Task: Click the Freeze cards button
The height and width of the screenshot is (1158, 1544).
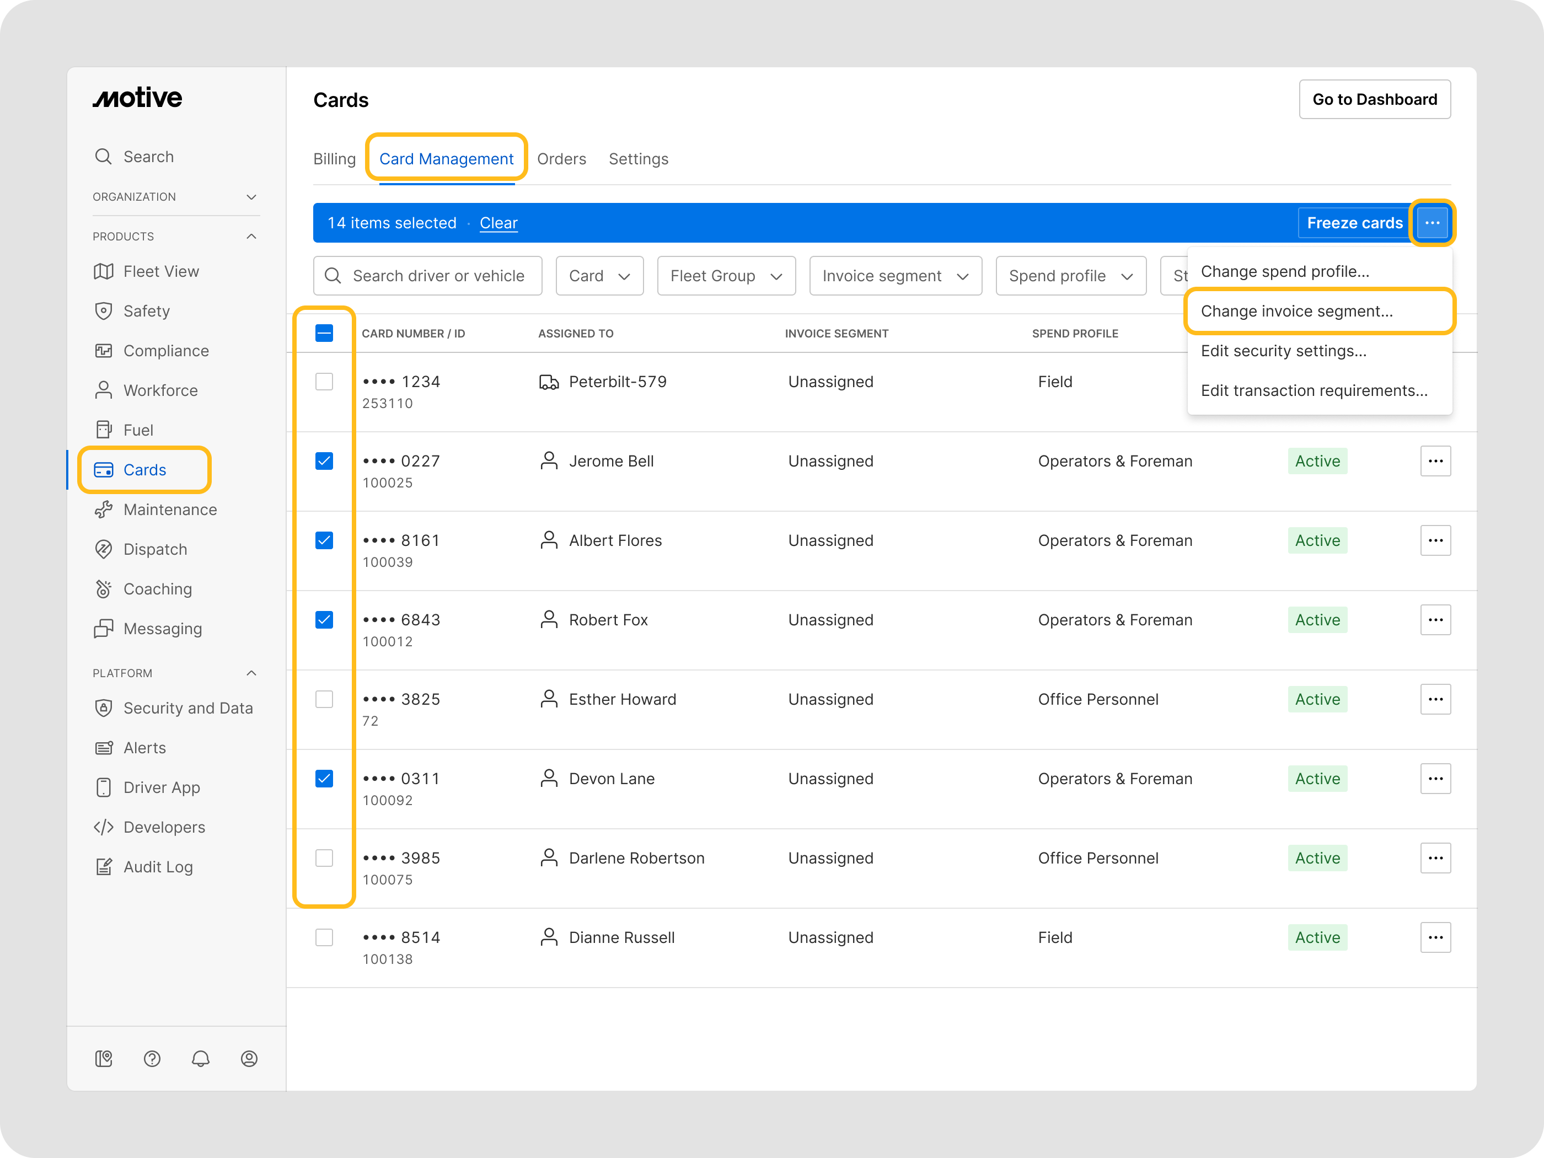Action: [x=1353, y=223]
